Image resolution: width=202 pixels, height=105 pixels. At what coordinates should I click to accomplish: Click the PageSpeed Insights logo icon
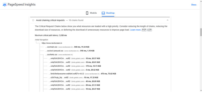coord(5,5)
